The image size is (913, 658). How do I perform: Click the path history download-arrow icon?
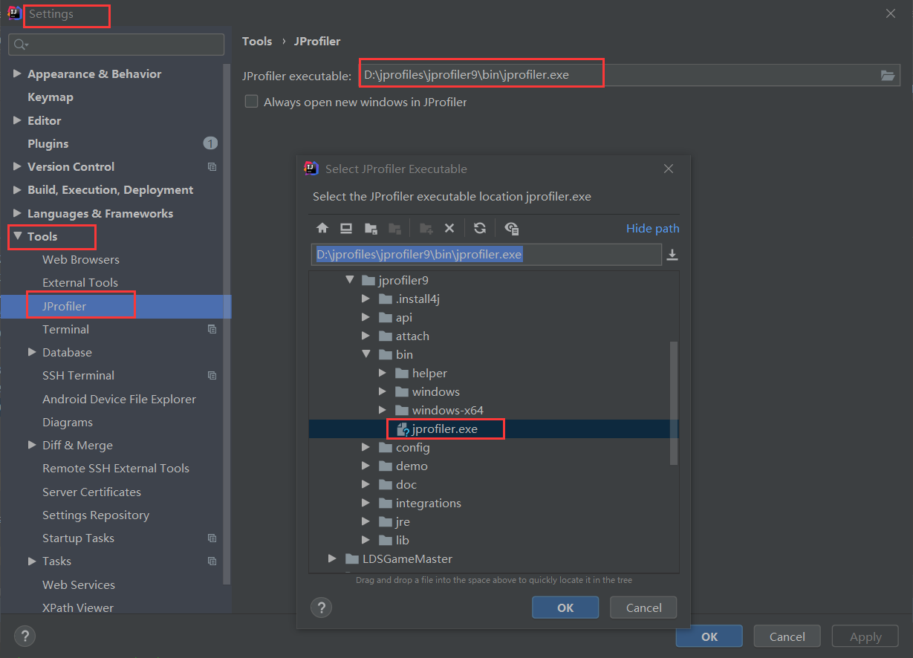(672, 255)
